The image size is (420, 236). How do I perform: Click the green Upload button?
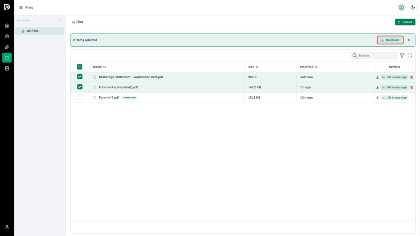(405, 22)
